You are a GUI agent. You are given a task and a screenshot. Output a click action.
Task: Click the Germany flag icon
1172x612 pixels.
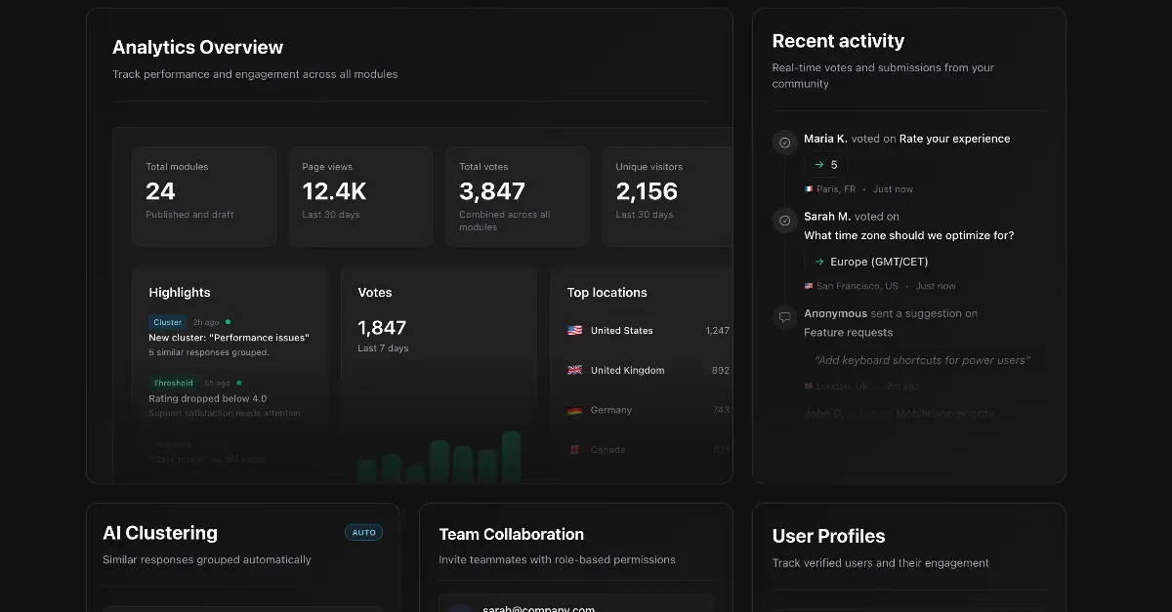[x=575, y=410]
